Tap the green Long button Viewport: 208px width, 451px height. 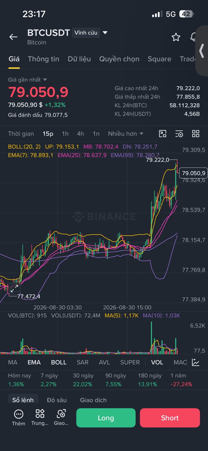[x=106, y=418]
